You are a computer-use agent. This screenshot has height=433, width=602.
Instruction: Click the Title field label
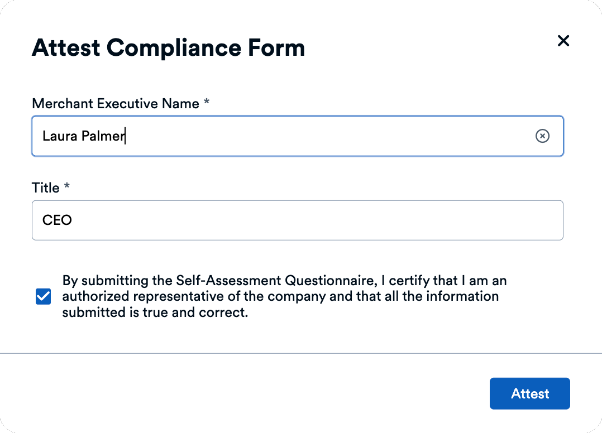[46, 188]
